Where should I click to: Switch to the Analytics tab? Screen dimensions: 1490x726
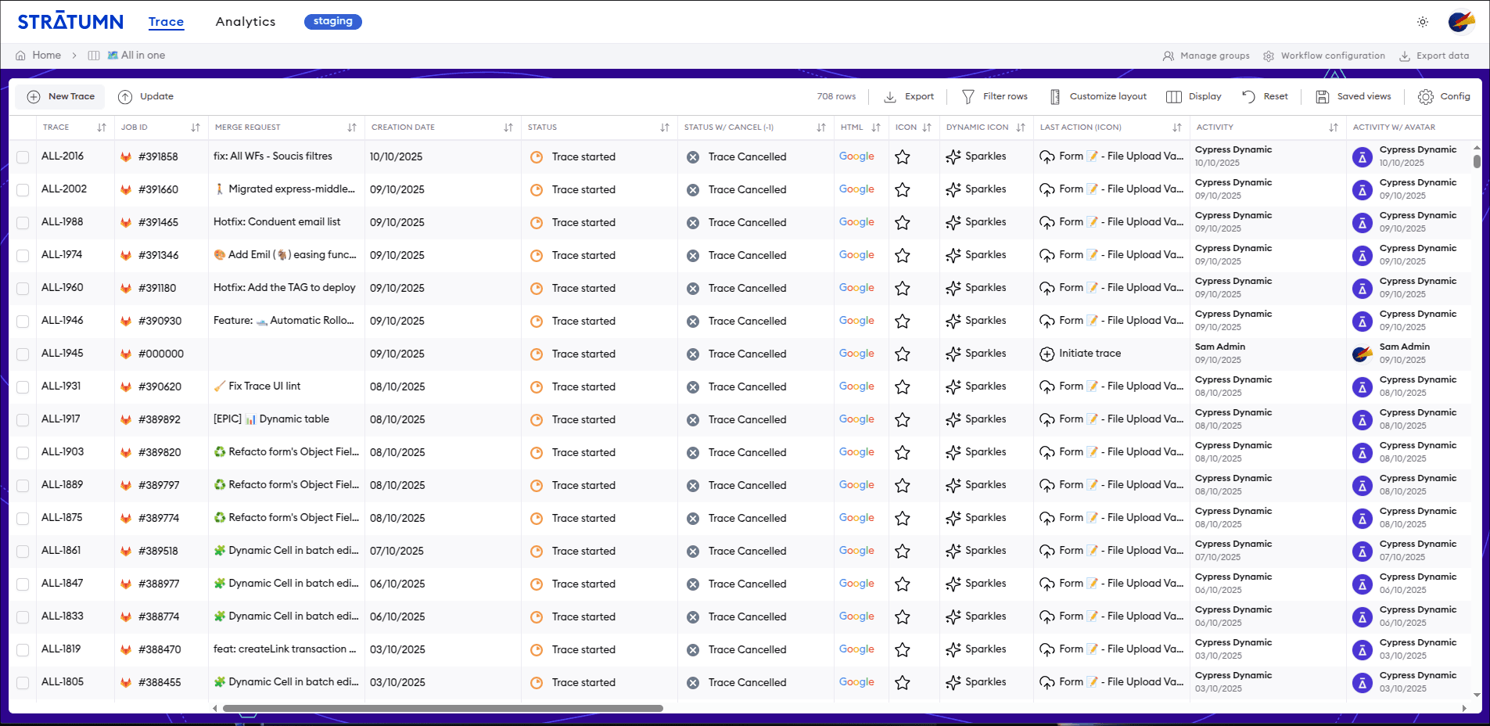[x=246, y=22]
